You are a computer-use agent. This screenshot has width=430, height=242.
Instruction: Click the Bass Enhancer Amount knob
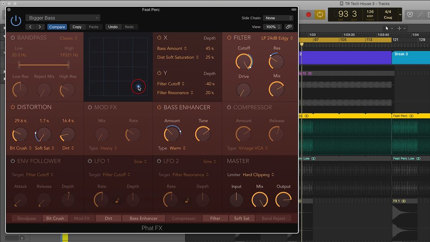point(172,134)
